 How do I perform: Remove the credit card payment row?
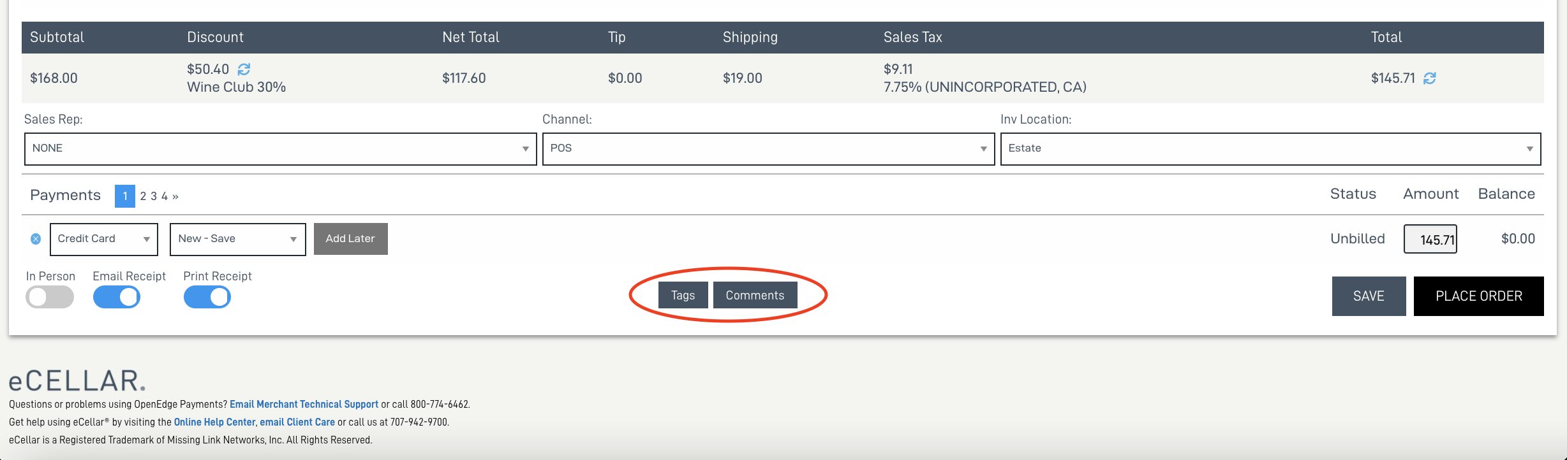click(x=36, y=239)
